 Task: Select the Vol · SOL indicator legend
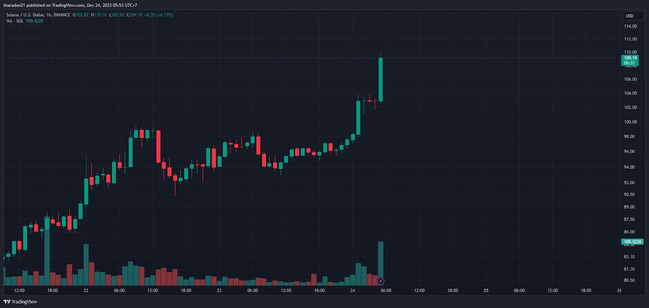click(x=15, y=21)
